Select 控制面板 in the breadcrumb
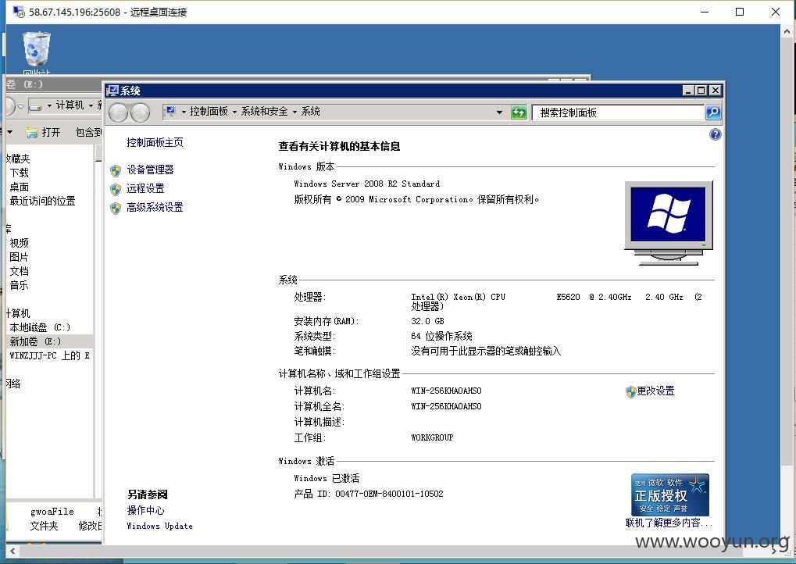Screen dimensions: 796x564 point(209,111)
